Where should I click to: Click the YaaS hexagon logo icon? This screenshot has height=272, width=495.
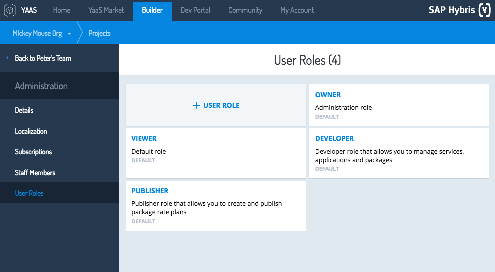pos(10,10)
